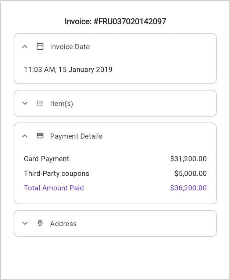Click the list icon beside Item(s)
230x280 pixels.
pos(40,103)
